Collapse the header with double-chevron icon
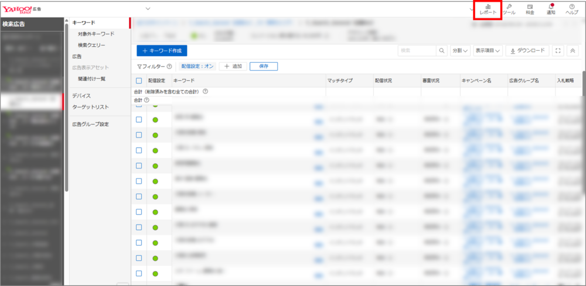586x286 pixels. coord(573,51)
